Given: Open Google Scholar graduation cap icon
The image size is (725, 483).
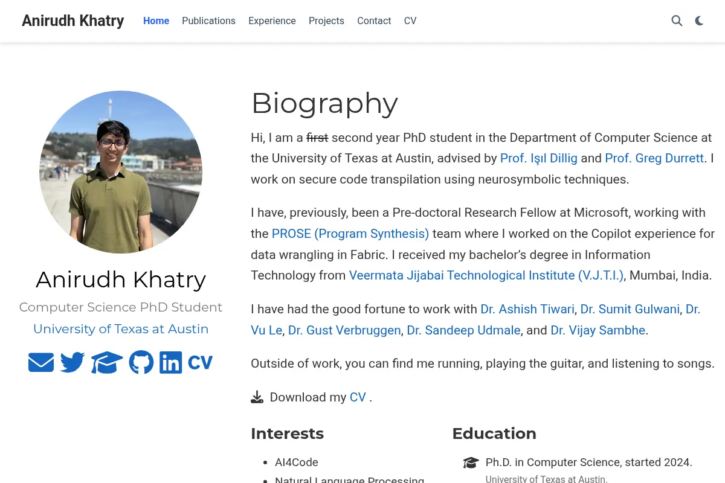Looking at the screenshot, I should [107, 362].
